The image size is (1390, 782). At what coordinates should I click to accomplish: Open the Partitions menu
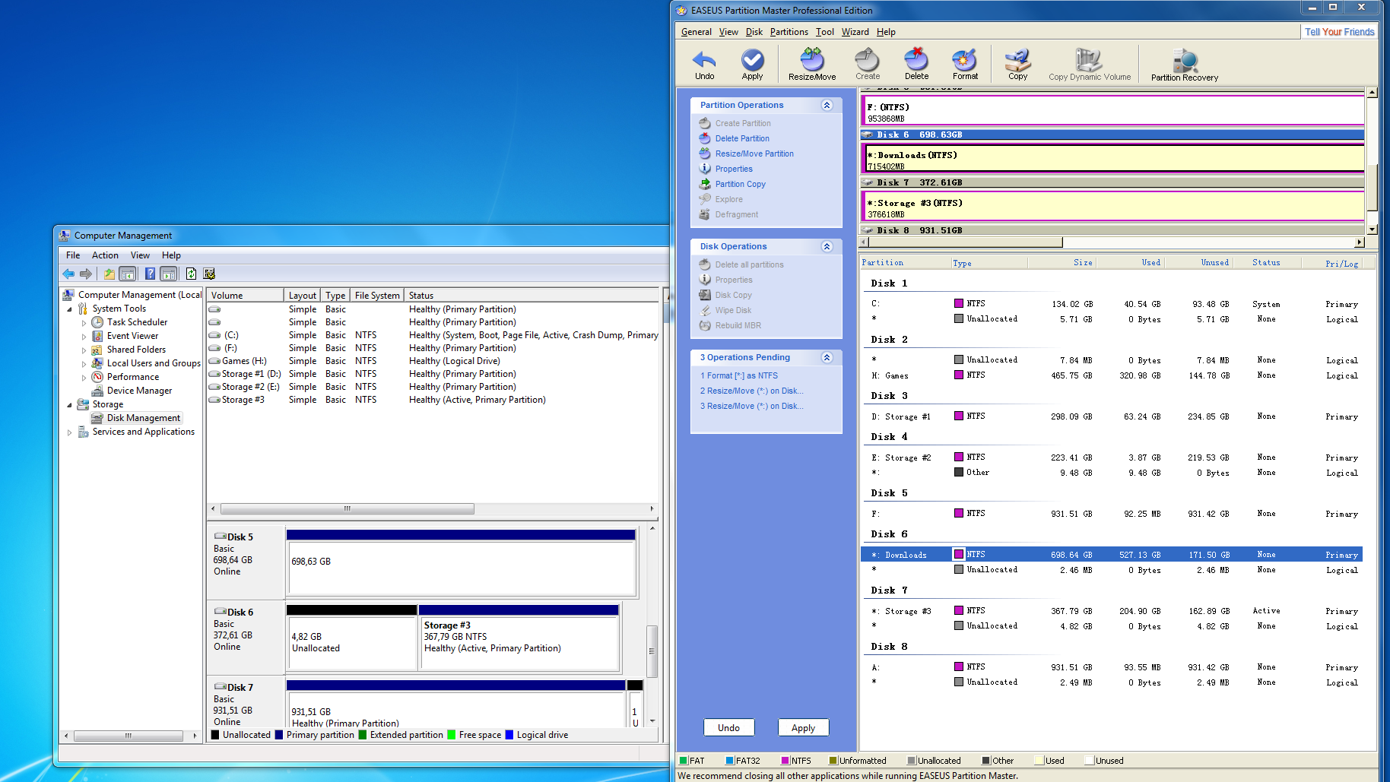[789, 32]
